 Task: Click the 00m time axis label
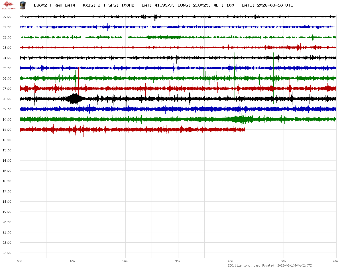tap(20, 261)
